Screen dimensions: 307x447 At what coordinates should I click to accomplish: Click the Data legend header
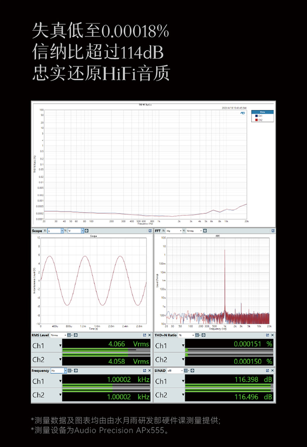(262, 112)
